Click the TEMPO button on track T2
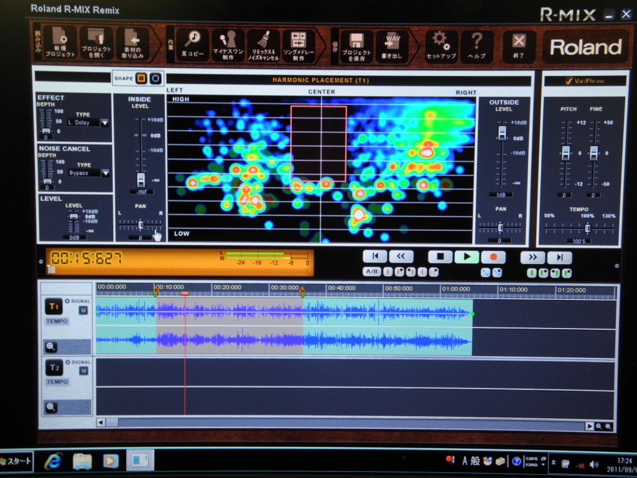 click(x=57, y=382)
